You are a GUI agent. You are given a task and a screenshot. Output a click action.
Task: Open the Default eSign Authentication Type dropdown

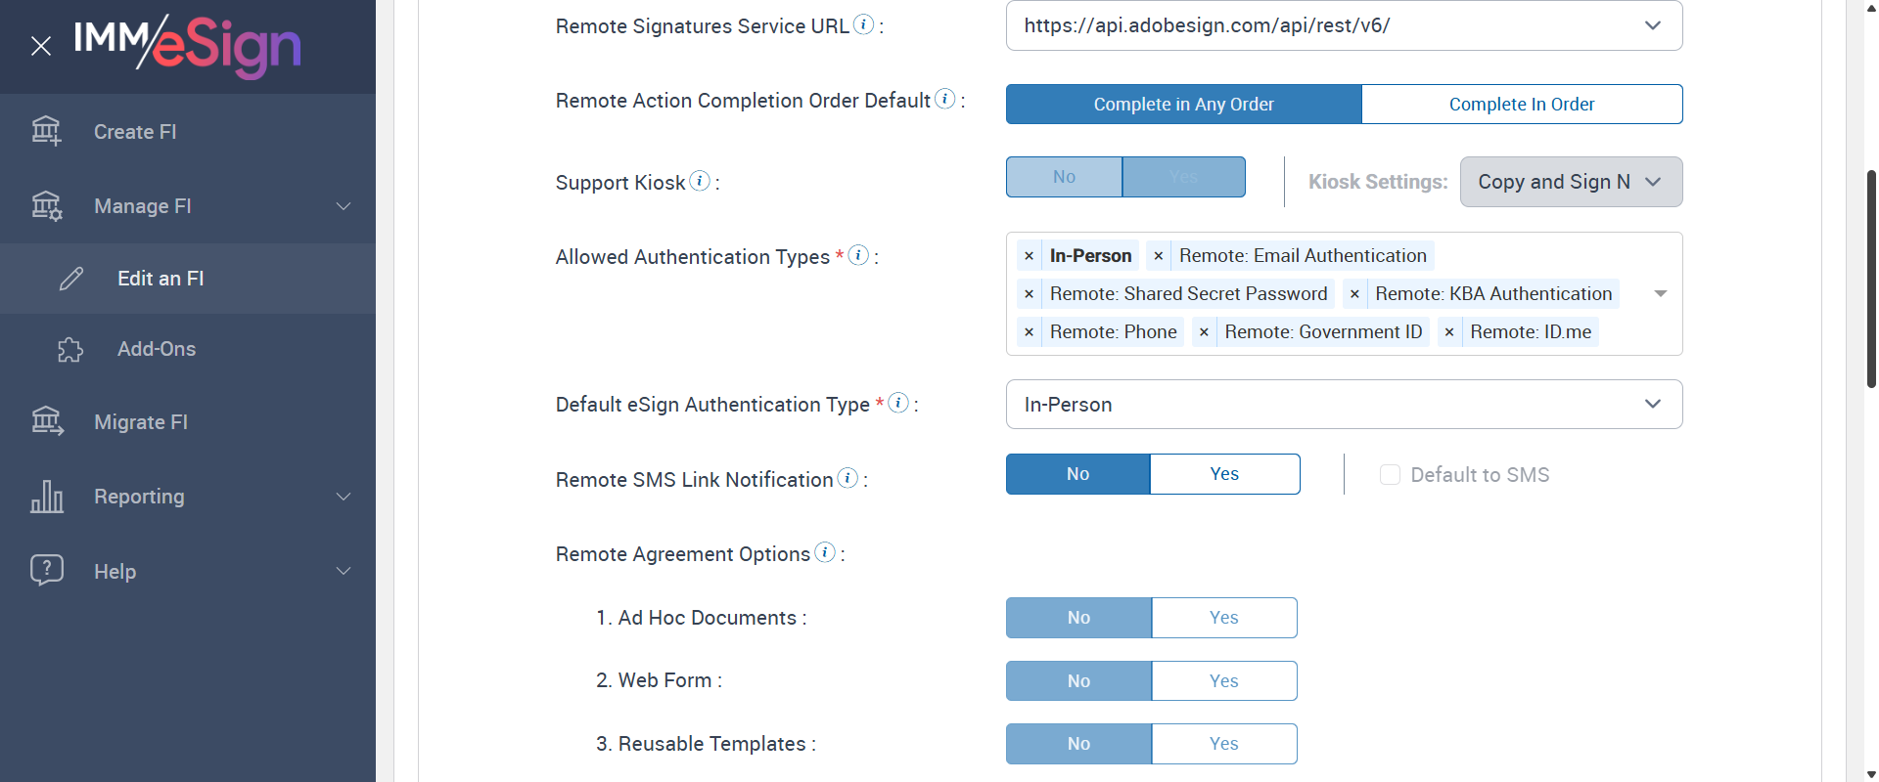point(1344,405)
